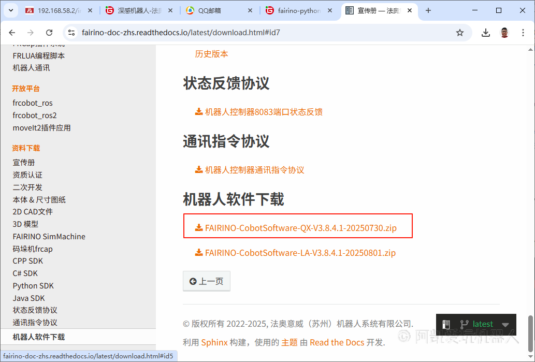Download FAIRINO-CobotSoftware-LA-V3.8.4.1 zip
Screen dimensions: 535x362
[300, 253]
